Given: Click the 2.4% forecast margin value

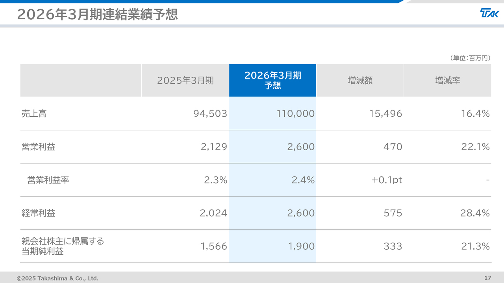Looking at the screenshot, I should pos(303,180).
